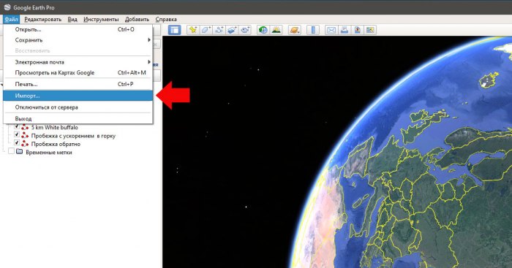Click track icon of Пробежка с ускорением в горку
The image size is (512, 268).
coord(25,135)
